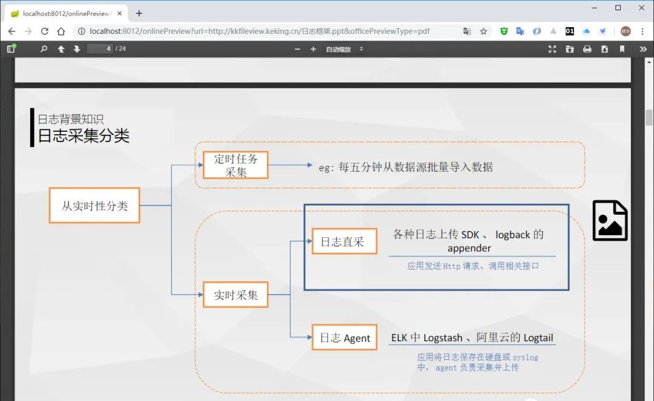Switch to presentation fullscreen mode
The height and width of the screenshot is (401, 654).
[x=552, y=49]
